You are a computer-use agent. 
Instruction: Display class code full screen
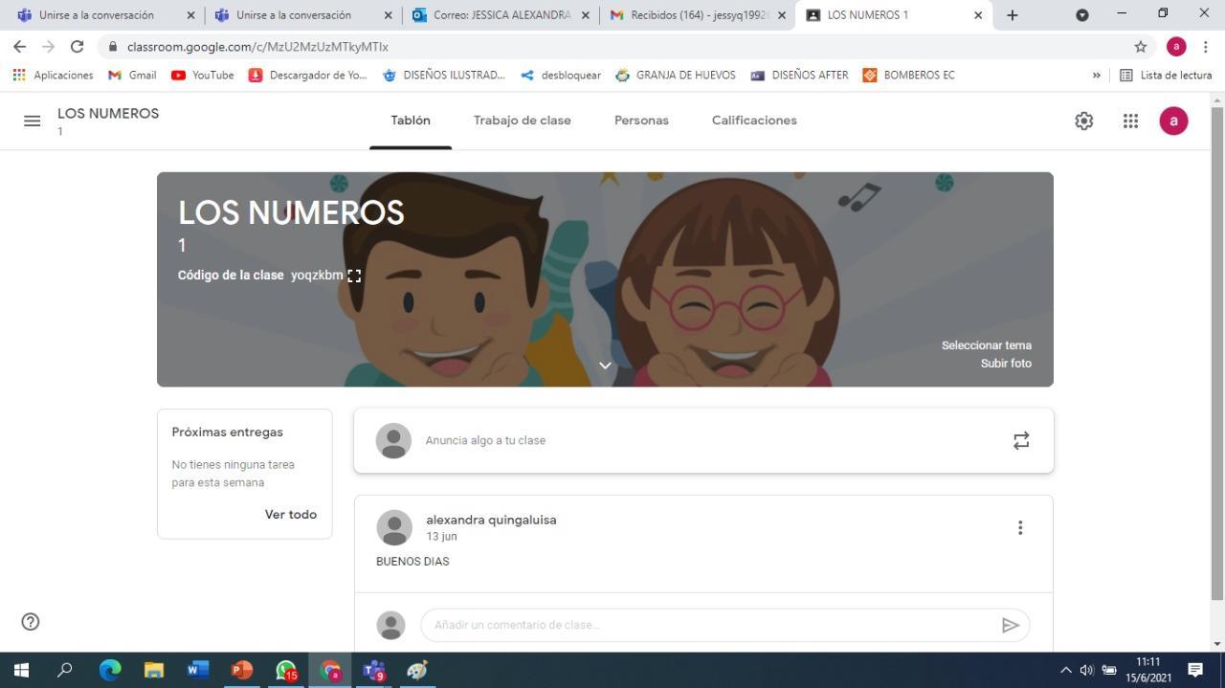pos(354,276)
